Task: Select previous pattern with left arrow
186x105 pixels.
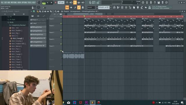Action: coord(97,8)
